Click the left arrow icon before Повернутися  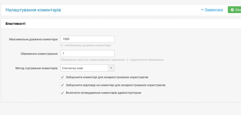[203, 10]
